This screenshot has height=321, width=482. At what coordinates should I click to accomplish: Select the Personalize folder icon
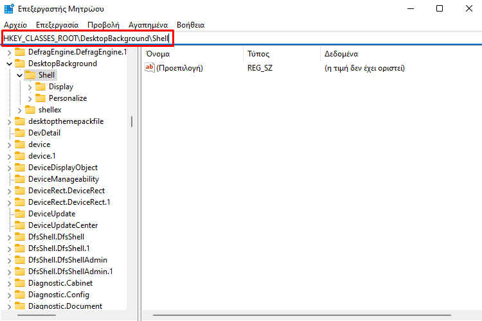coord(40,98)
